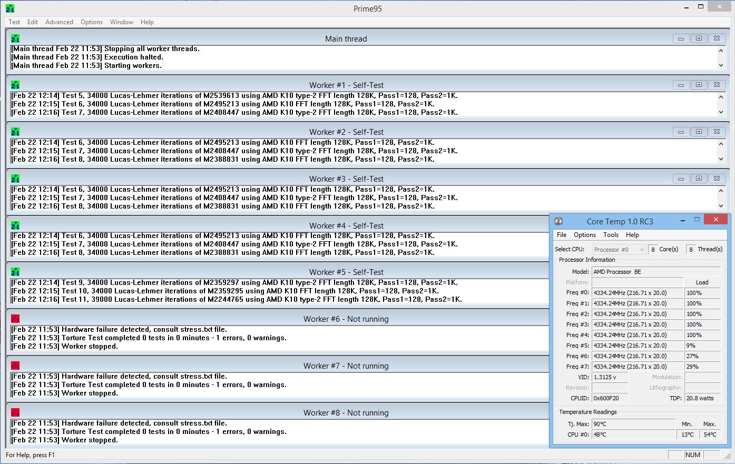Click the Worker #2 window icon
The height and width of the screenshot is (464, 735).
point(15,132)
